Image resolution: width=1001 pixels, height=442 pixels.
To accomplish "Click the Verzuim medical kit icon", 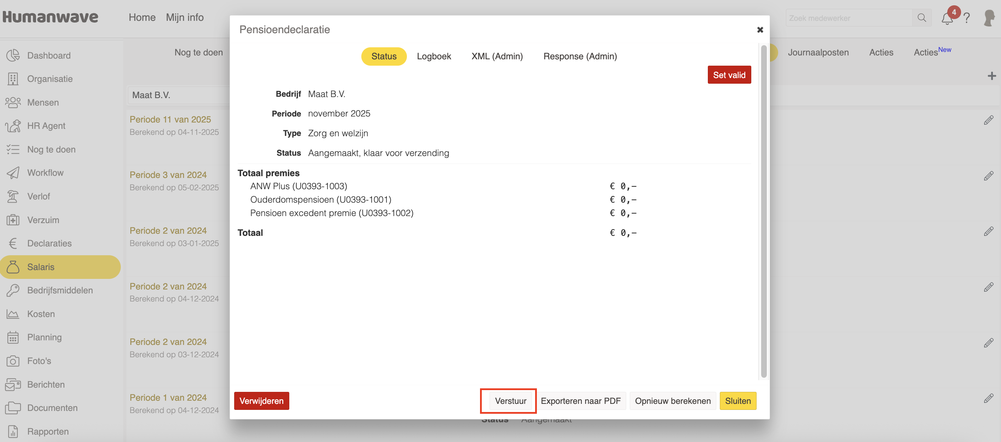I will 13,220.
